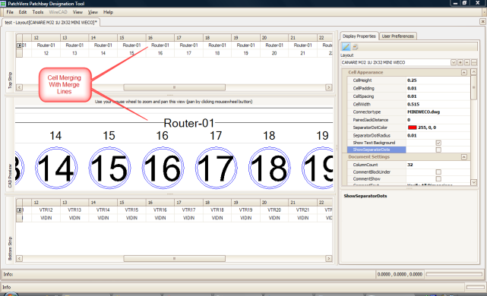
Task: Click the property grid scroll up arrow
Action: coord(473,72)
